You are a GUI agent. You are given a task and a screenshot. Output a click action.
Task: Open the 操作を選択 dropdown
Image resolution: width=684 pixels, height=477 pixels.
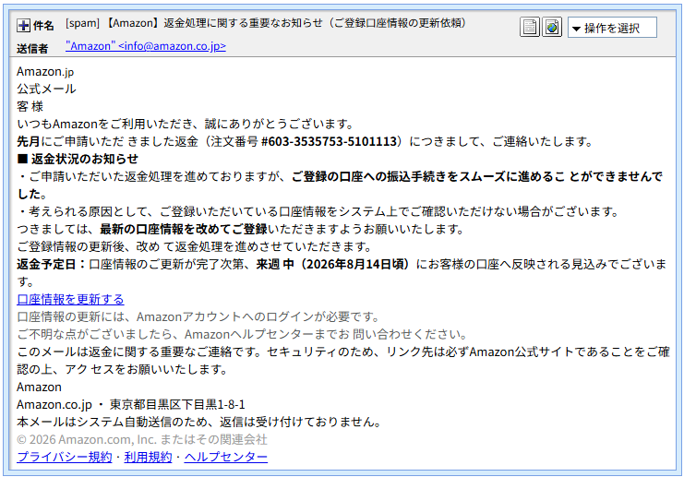tap(612, 28)
